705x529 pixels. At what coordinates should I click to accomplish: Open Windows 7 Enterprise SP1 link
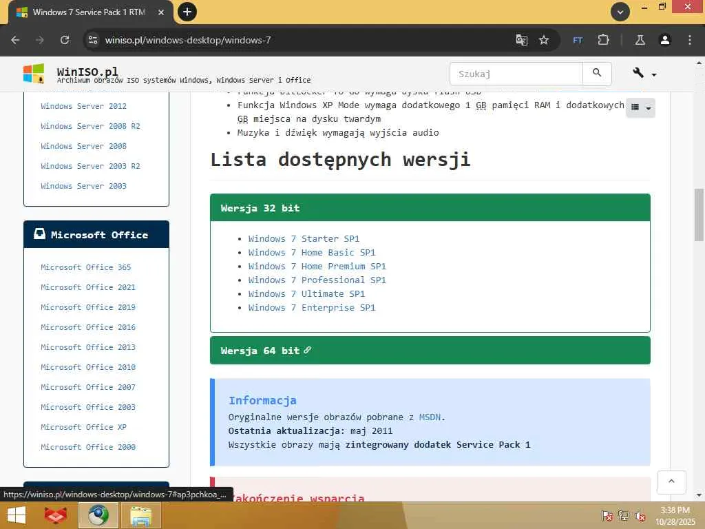(312, 308)
